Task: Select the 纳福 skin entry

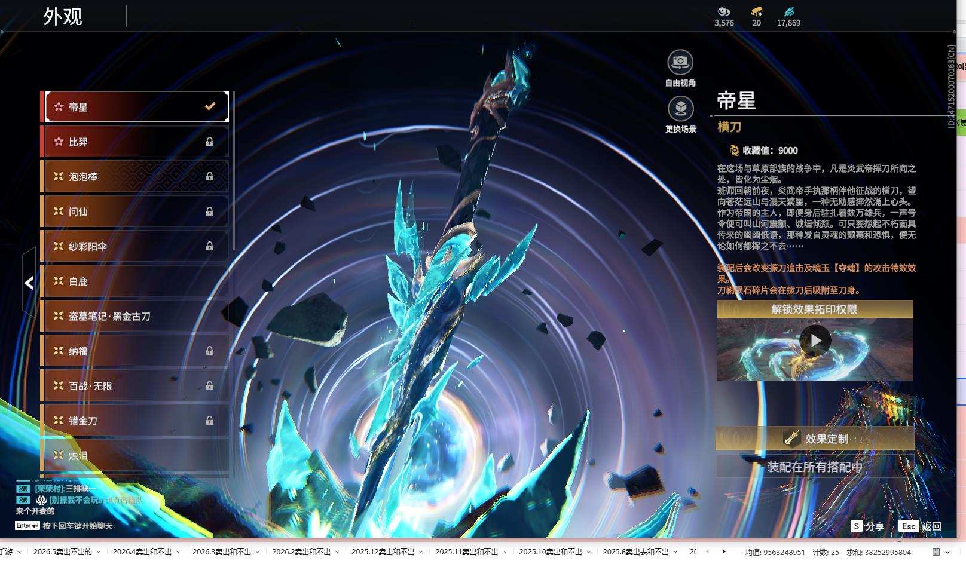Action: 136,351
